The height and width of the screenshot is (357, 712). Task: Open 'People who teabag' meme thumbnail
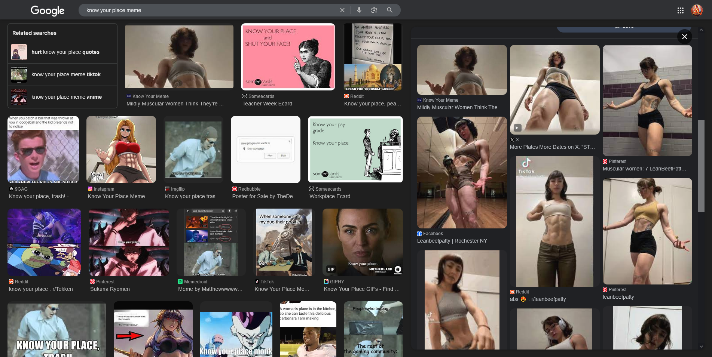[x=373, y=330]
